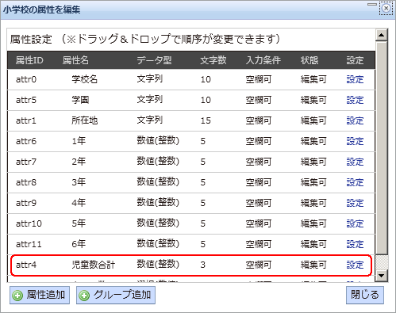Open 設定 link for attr10 5年

pos(355,223)
